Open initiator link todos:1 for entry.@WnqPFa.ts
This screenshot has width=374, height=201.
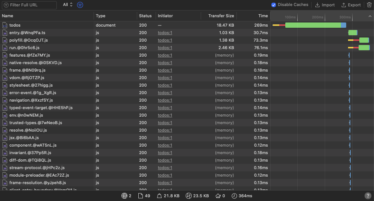pyautogui.click(x=165, y=33)
